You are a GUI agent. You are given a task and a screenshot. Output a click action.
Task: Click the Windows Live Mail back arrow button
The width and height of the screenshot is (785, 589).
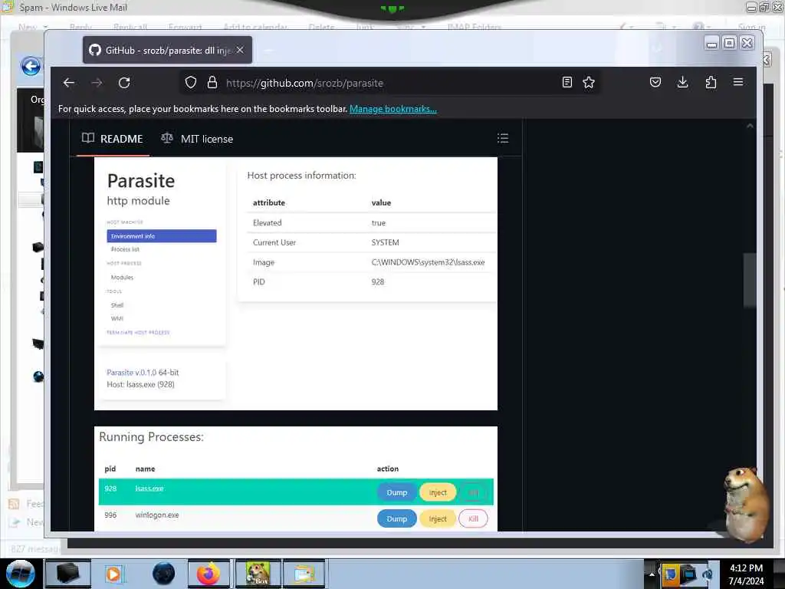pyautogui.click(x=31, y=66)
